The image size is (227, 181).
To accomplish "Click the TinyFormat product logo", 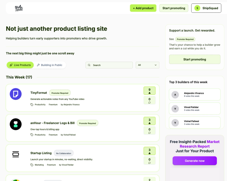I will tap(16, 94).
